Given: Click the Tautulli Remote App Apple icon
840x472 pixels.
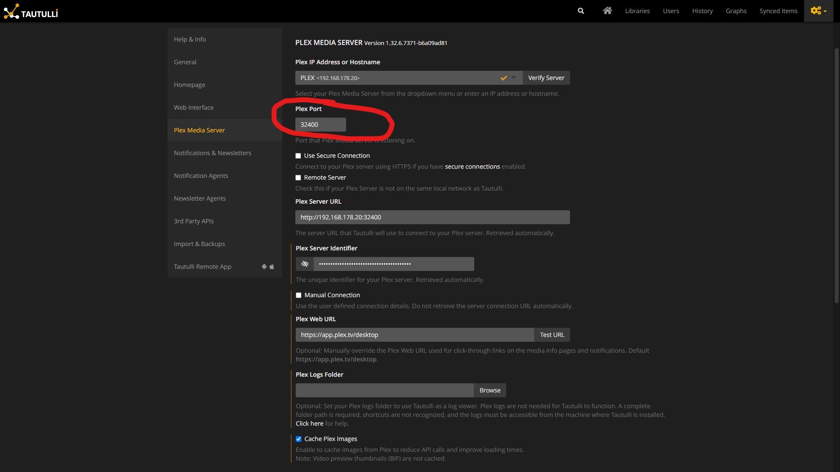Looking at the screenshot, I should (272, 267).
